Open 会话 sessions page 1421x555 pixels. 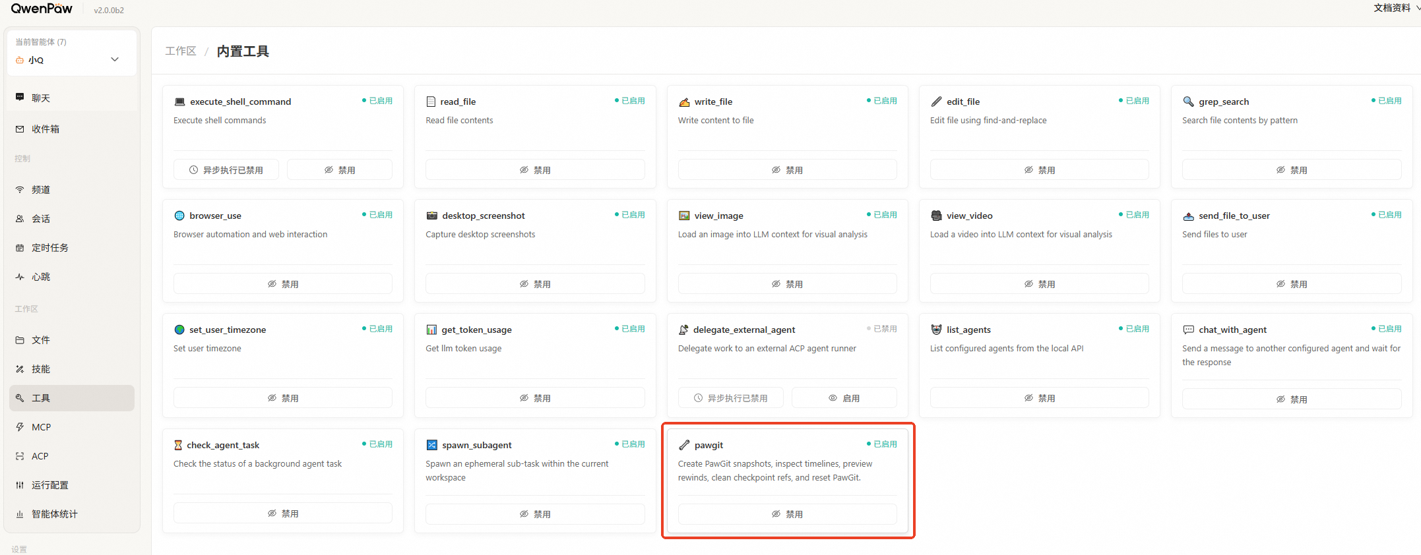pos(72,218)
